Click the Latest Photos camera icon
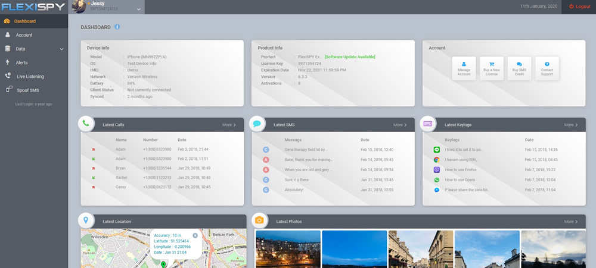596x268 pixels. (259, 220)
